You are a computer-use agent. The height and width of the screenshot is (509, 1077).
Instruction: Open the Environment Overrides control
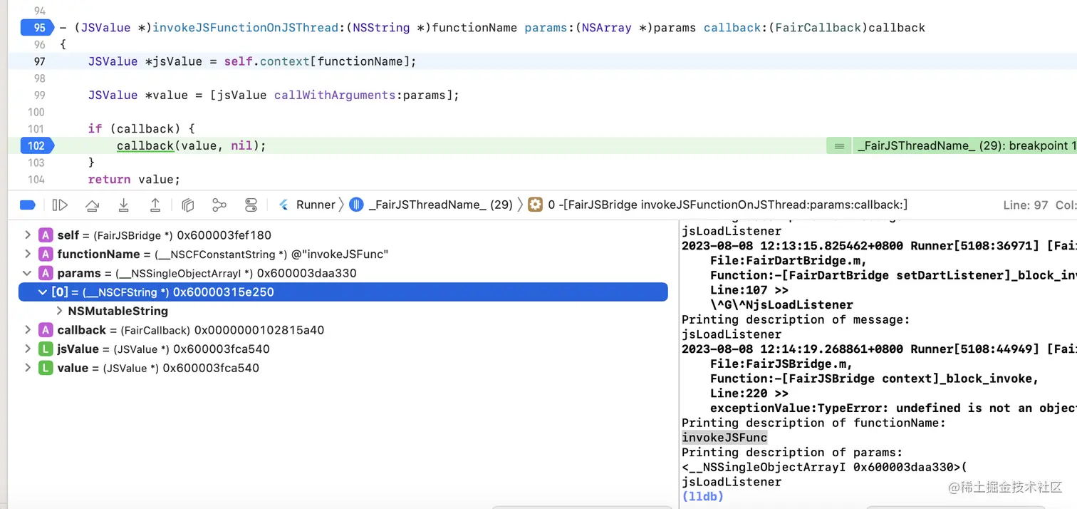(x=251, y=205)
